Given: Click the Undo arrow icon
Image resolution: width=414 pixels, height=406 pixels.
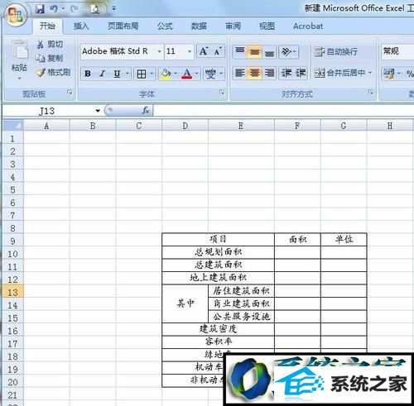Looking at the screenshot, I should coord(54,9).
